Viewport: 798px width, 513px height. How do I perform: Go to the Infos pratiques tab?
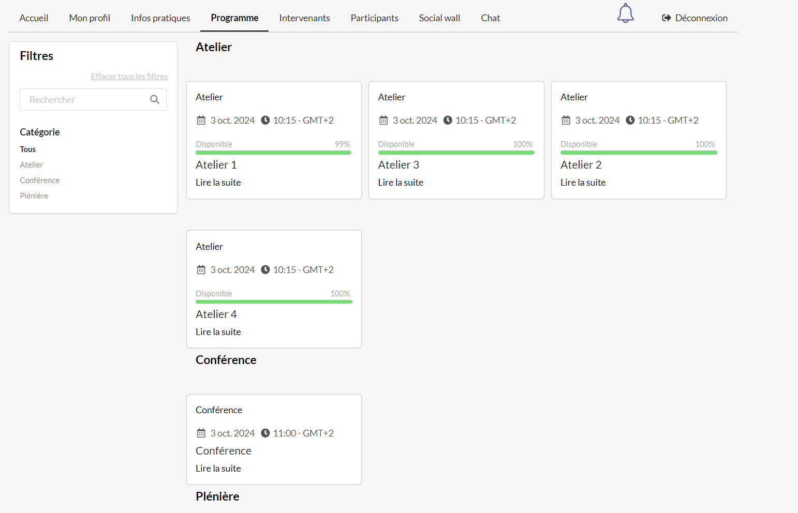point(160,18)
